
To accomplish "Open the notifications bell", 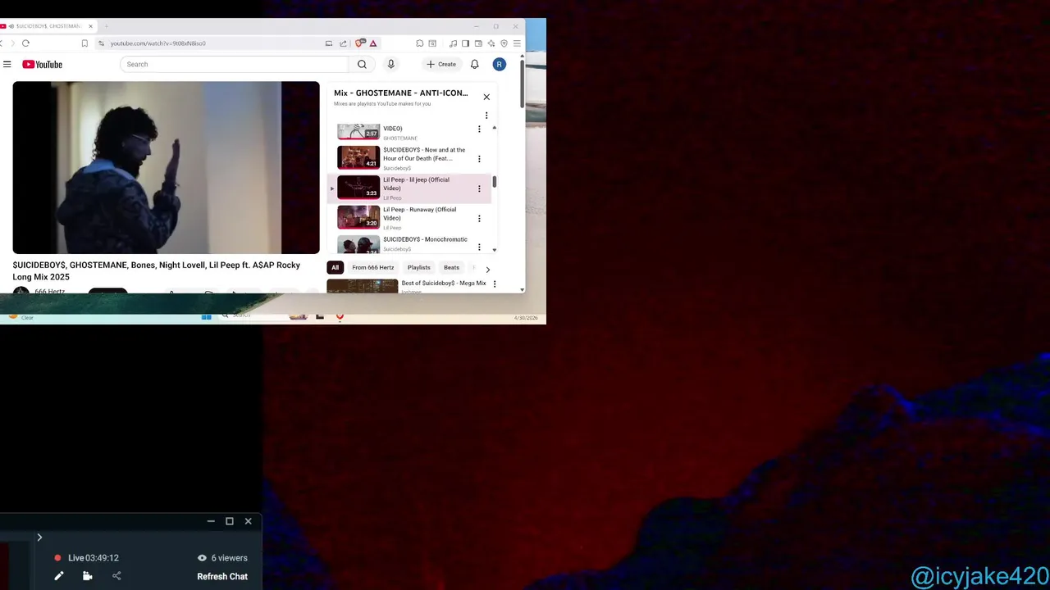I will pyautogui.click(x=474, y=64).
